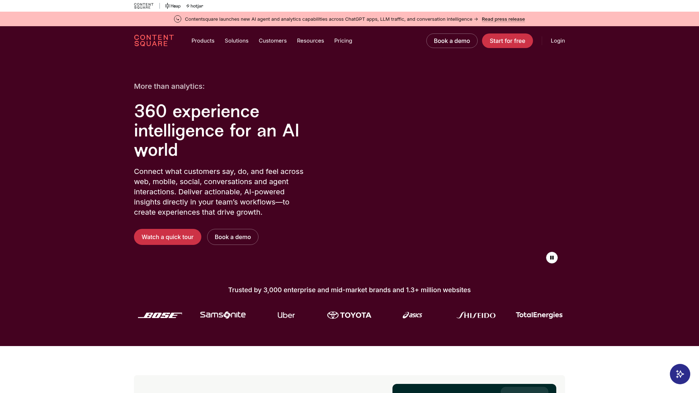Screen dimensions: 699x393
Task: Click the main Contentsquare logo
Action: pos(154,41)
